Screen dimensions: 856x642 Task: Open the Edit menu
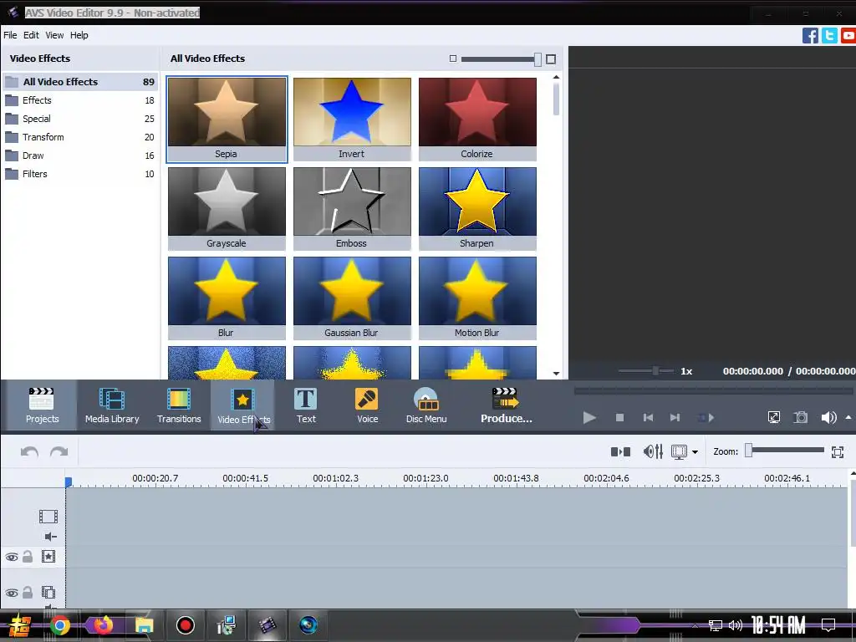click(x=31, y=35)
